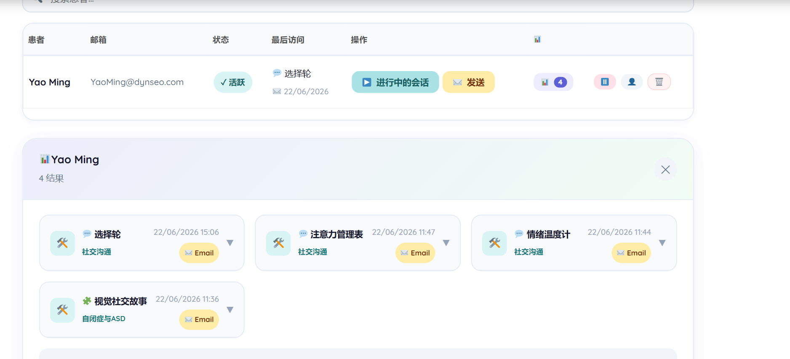Click the chart icon in the table header
Image resolution: width=790 pixels, height=359 pixels.
coord(537,40)
